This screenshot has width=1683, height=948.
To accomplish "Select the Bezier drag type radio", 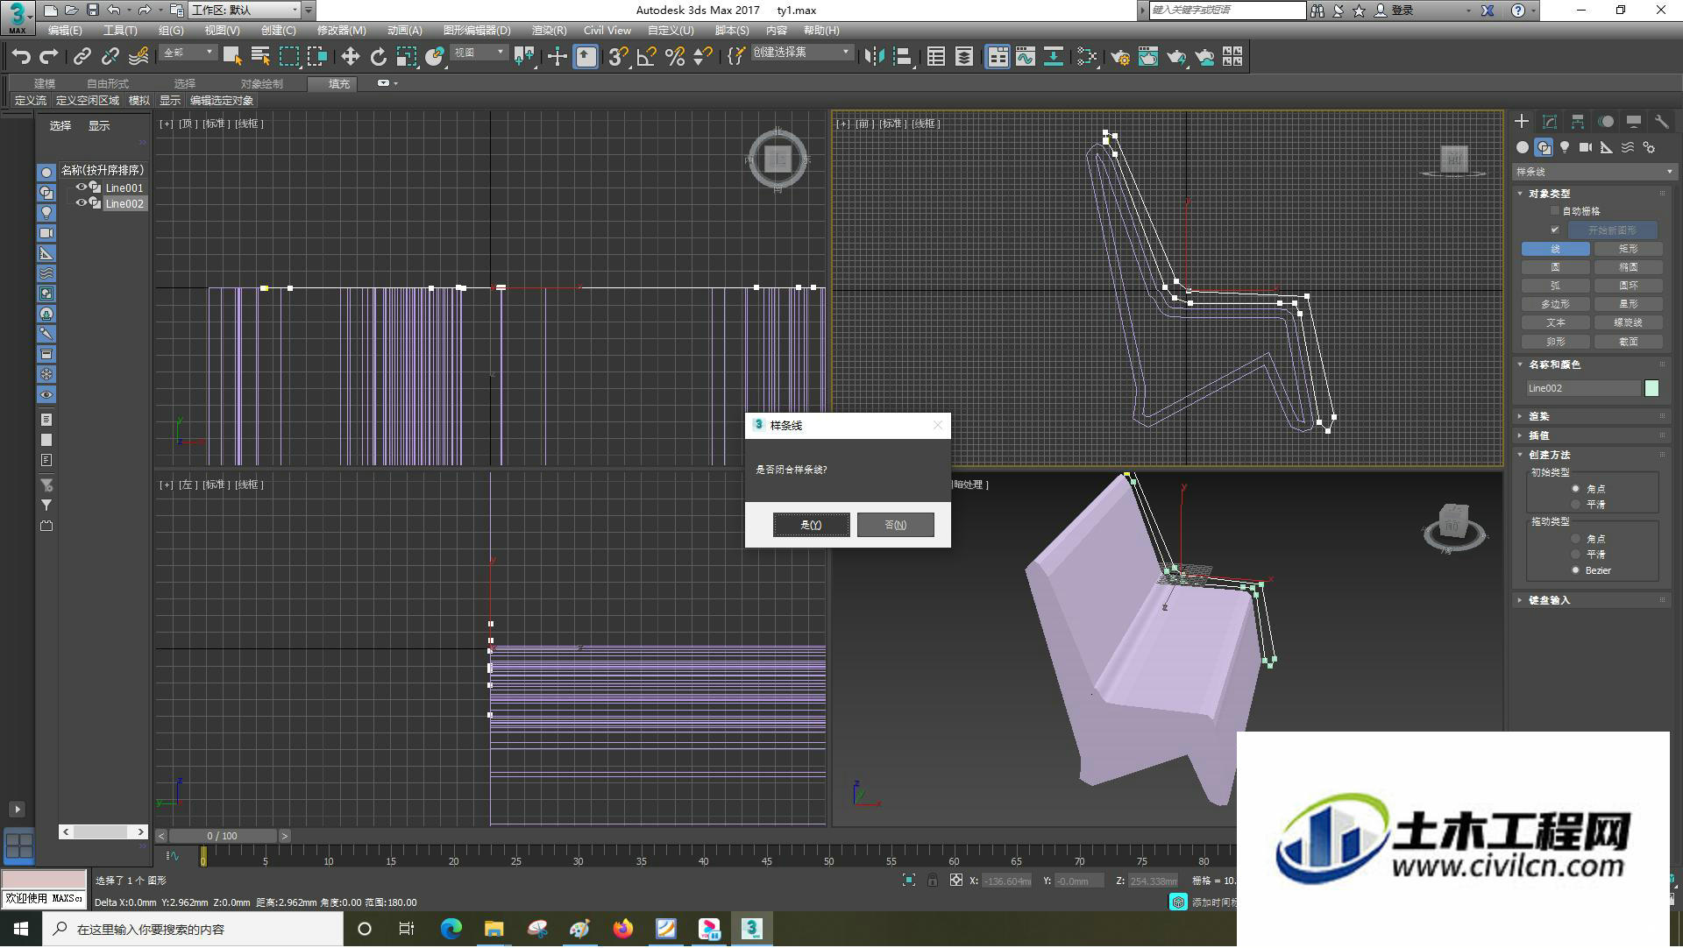I will coord(1576,570).
